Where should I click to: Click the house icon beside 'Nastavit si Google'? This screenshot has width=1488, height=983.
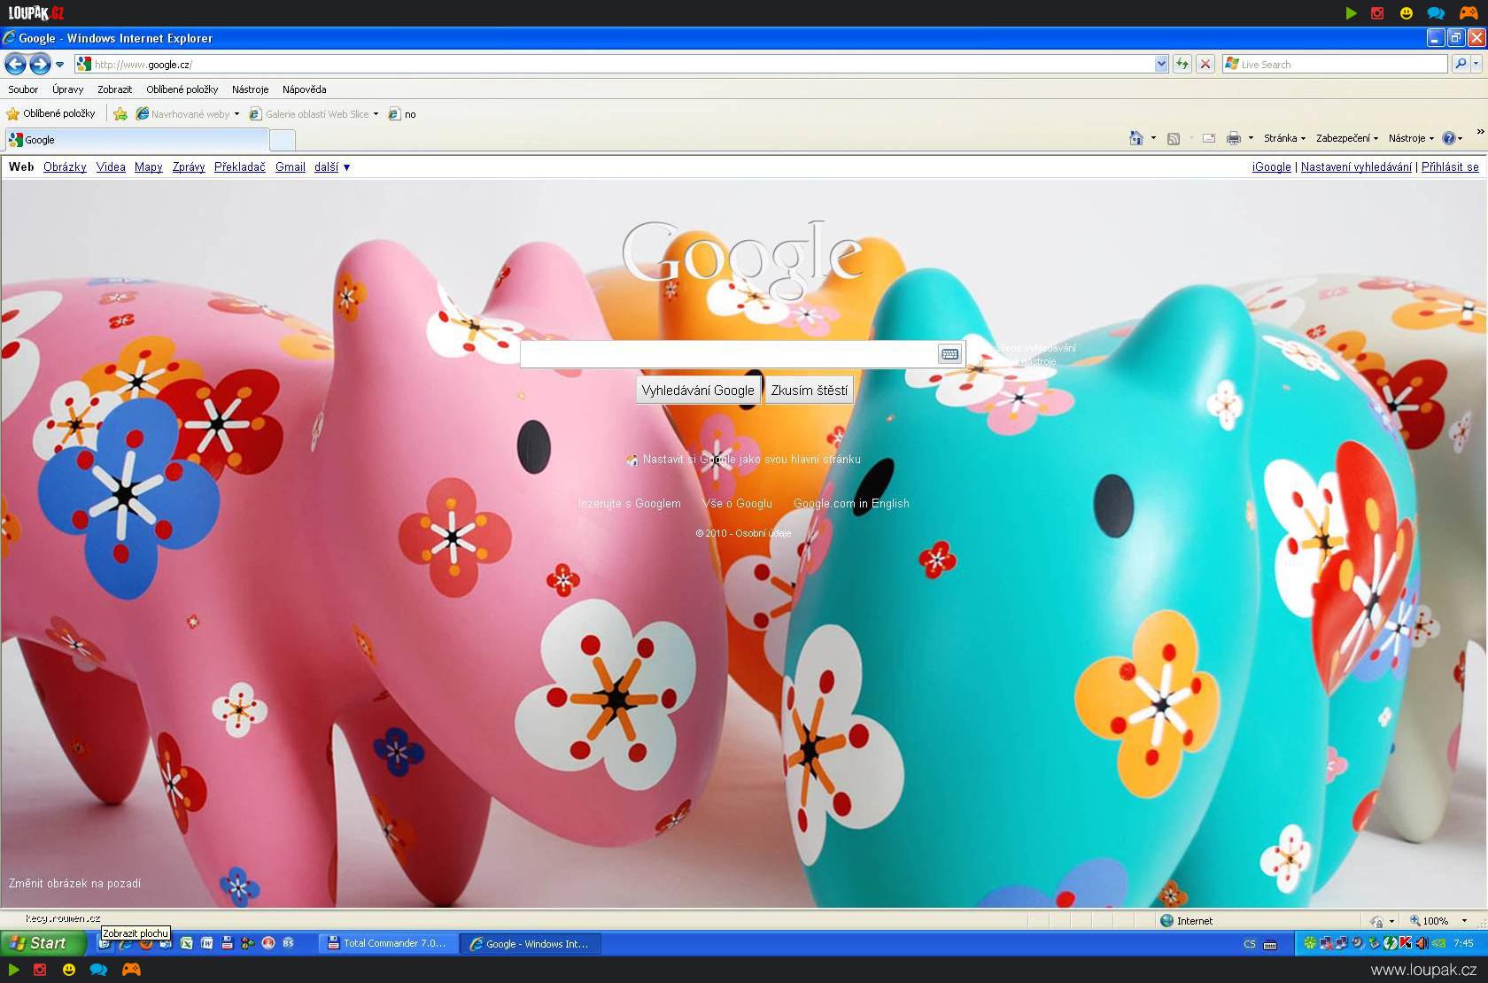coord(632,460)
